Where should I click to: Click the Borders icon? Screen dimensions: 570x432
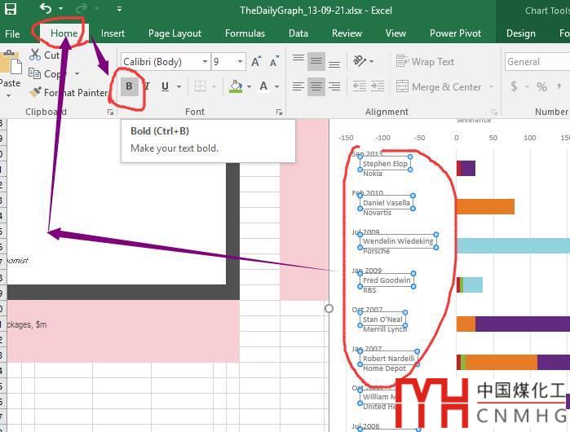200,86
